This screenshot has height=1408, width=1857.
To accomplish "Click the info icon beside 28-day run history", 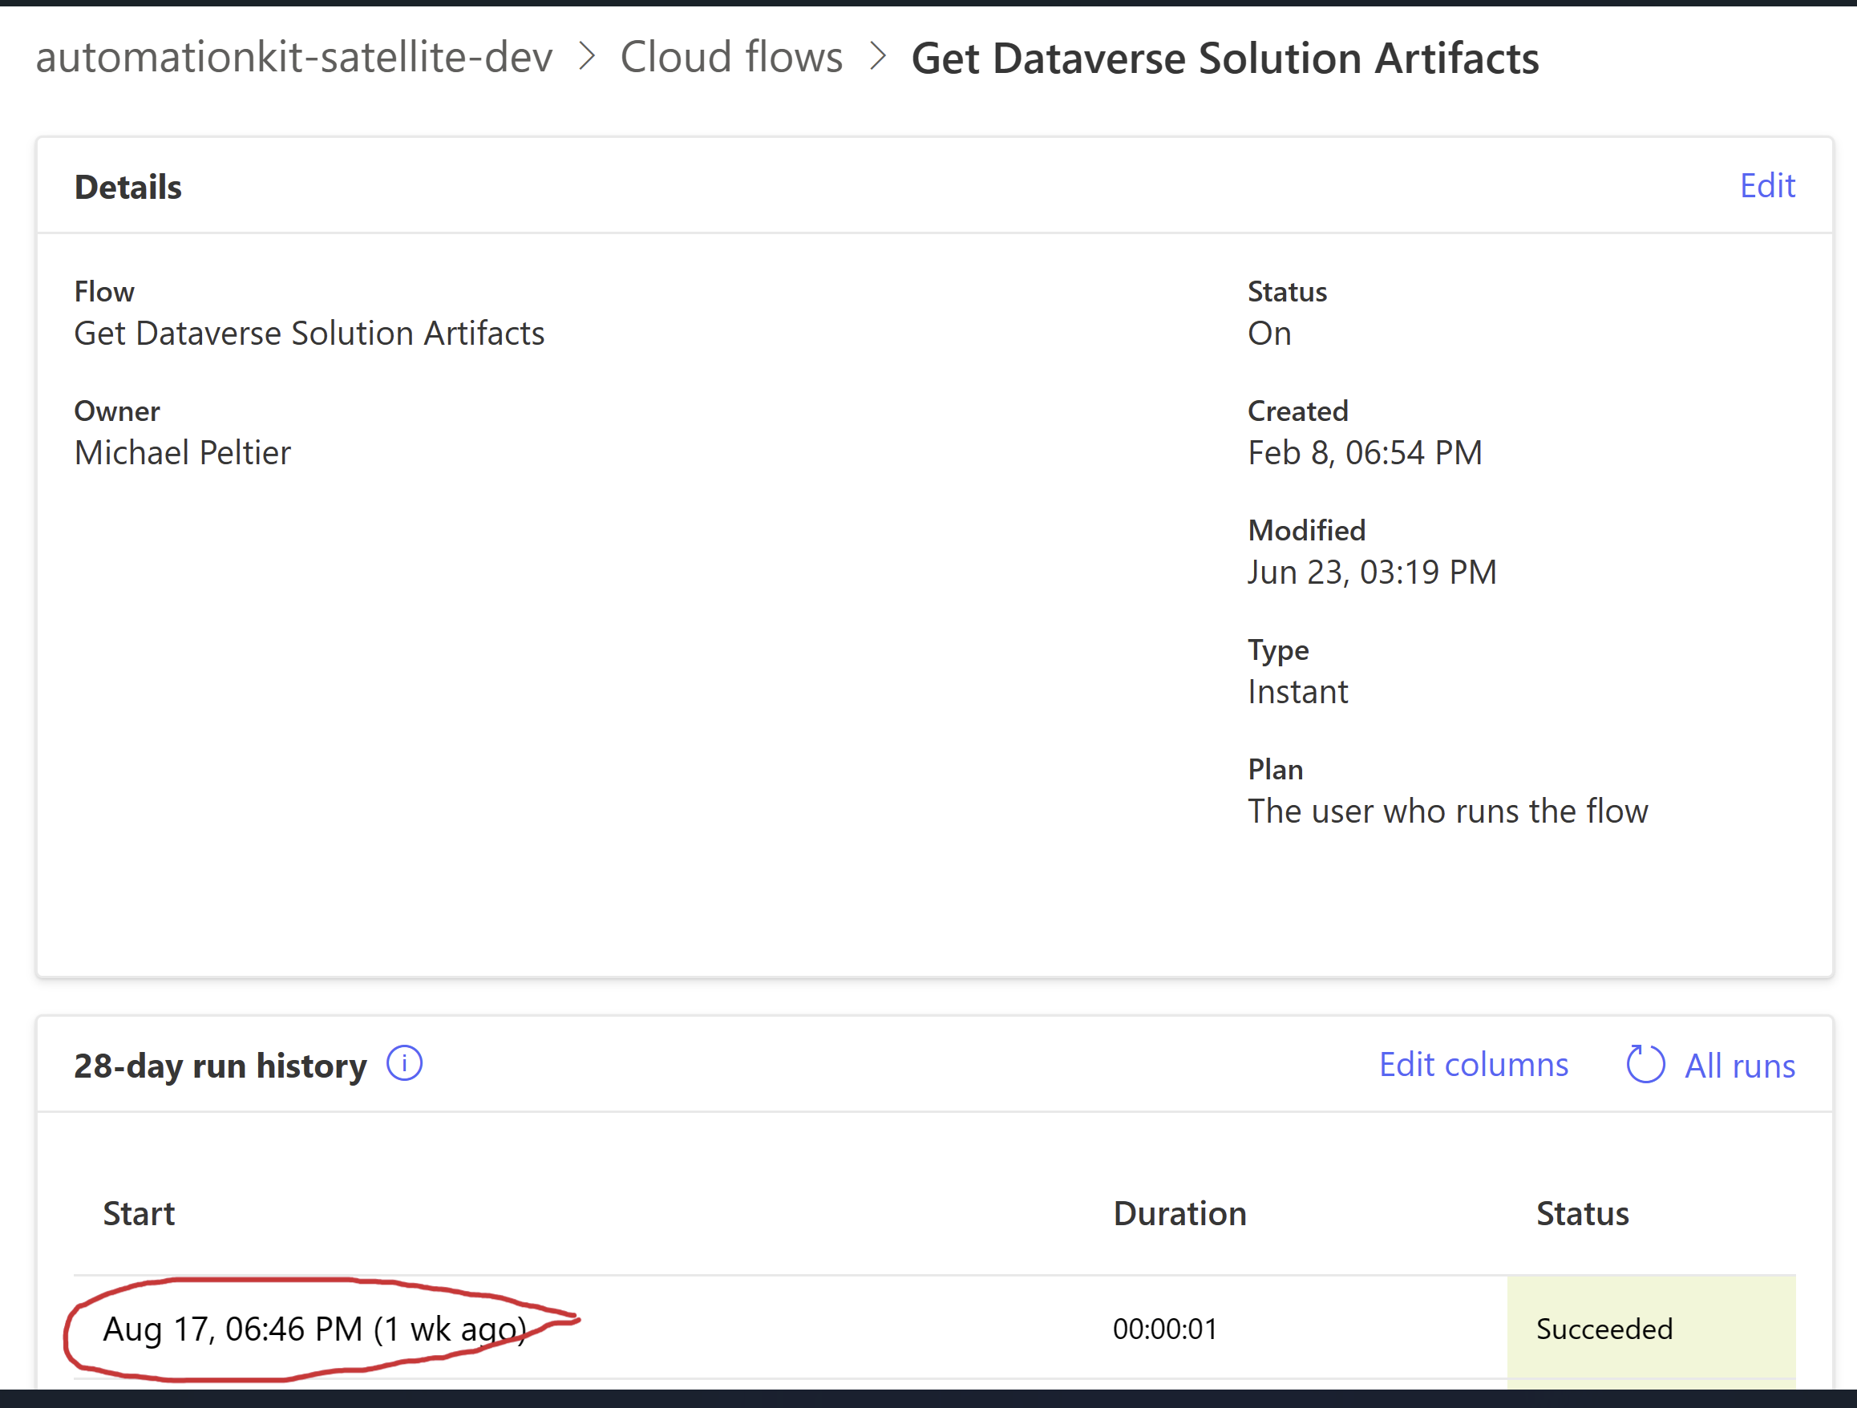I will [x=404, y=1064].
